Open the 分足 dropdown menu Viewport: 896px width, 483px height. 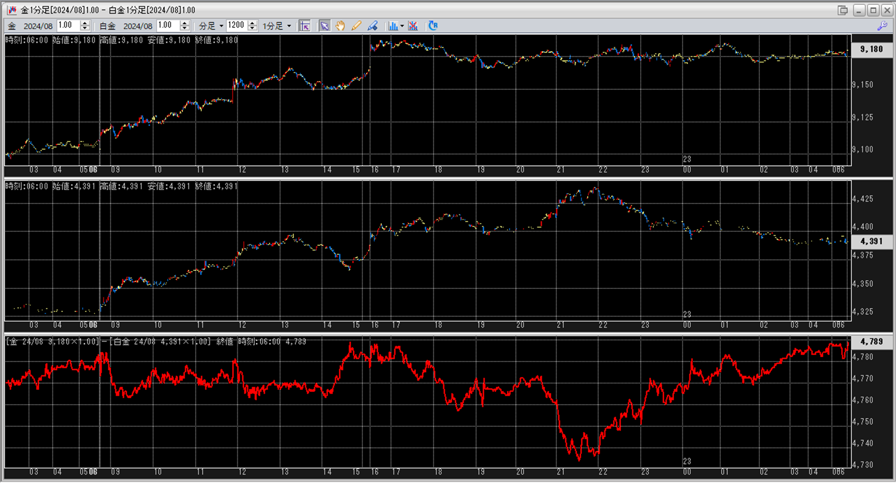[x=221, y=26]
